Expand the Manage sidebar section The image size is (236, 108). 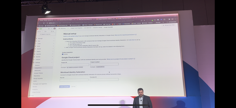pos(45,39)
